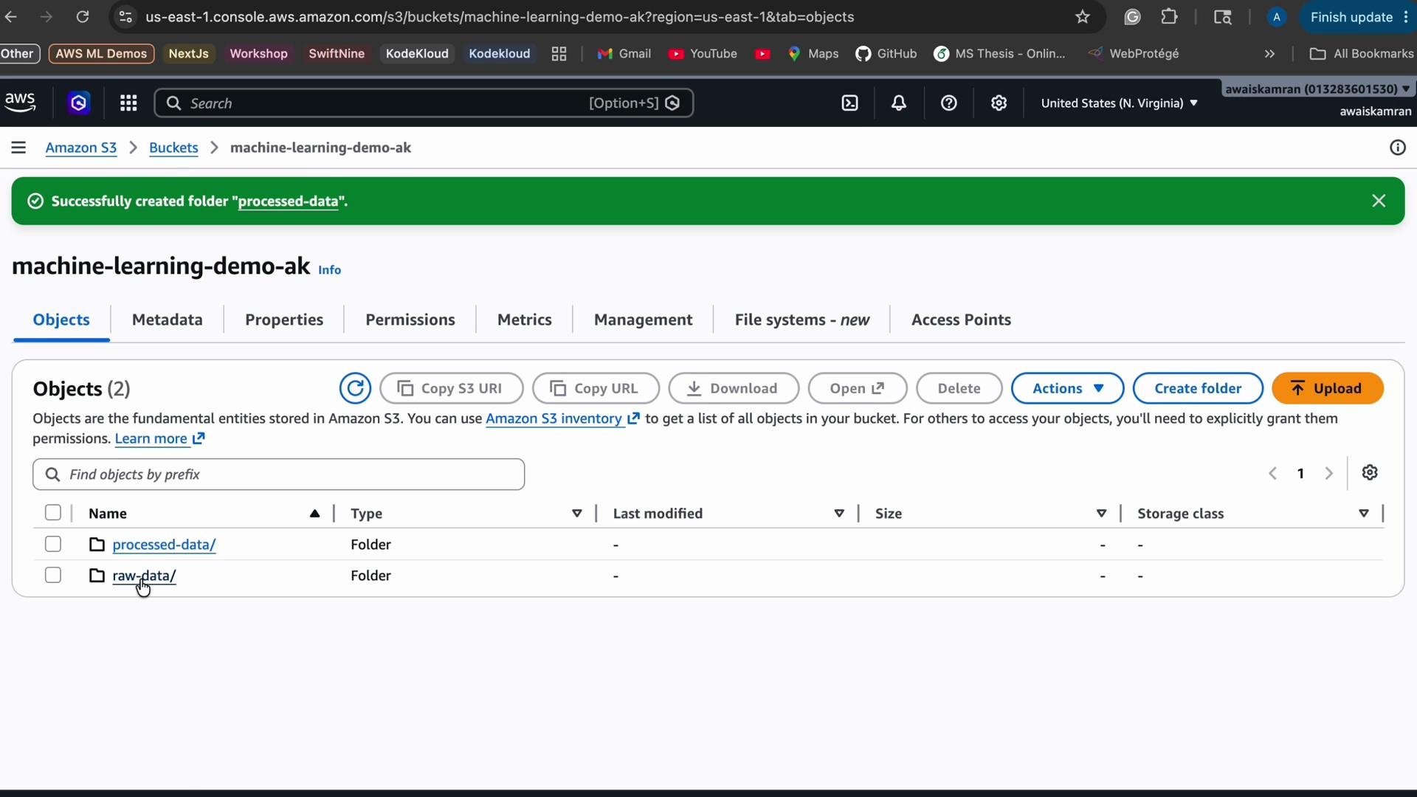Switch to the Metadata tab
The image size is (1417, 797).
click(x=168, y=320)
